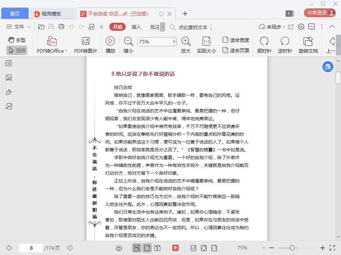Open the outline/bookmarks panel in left sidebar
The image size is (341, 255).
[x=9, y=63]
